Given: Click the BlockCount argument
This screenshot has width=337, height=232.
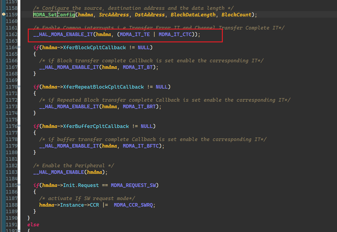Looking at the screenshot, I should [237, 15].
